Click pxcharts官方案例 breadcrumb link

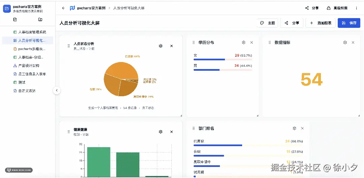(x=91, y=8)
